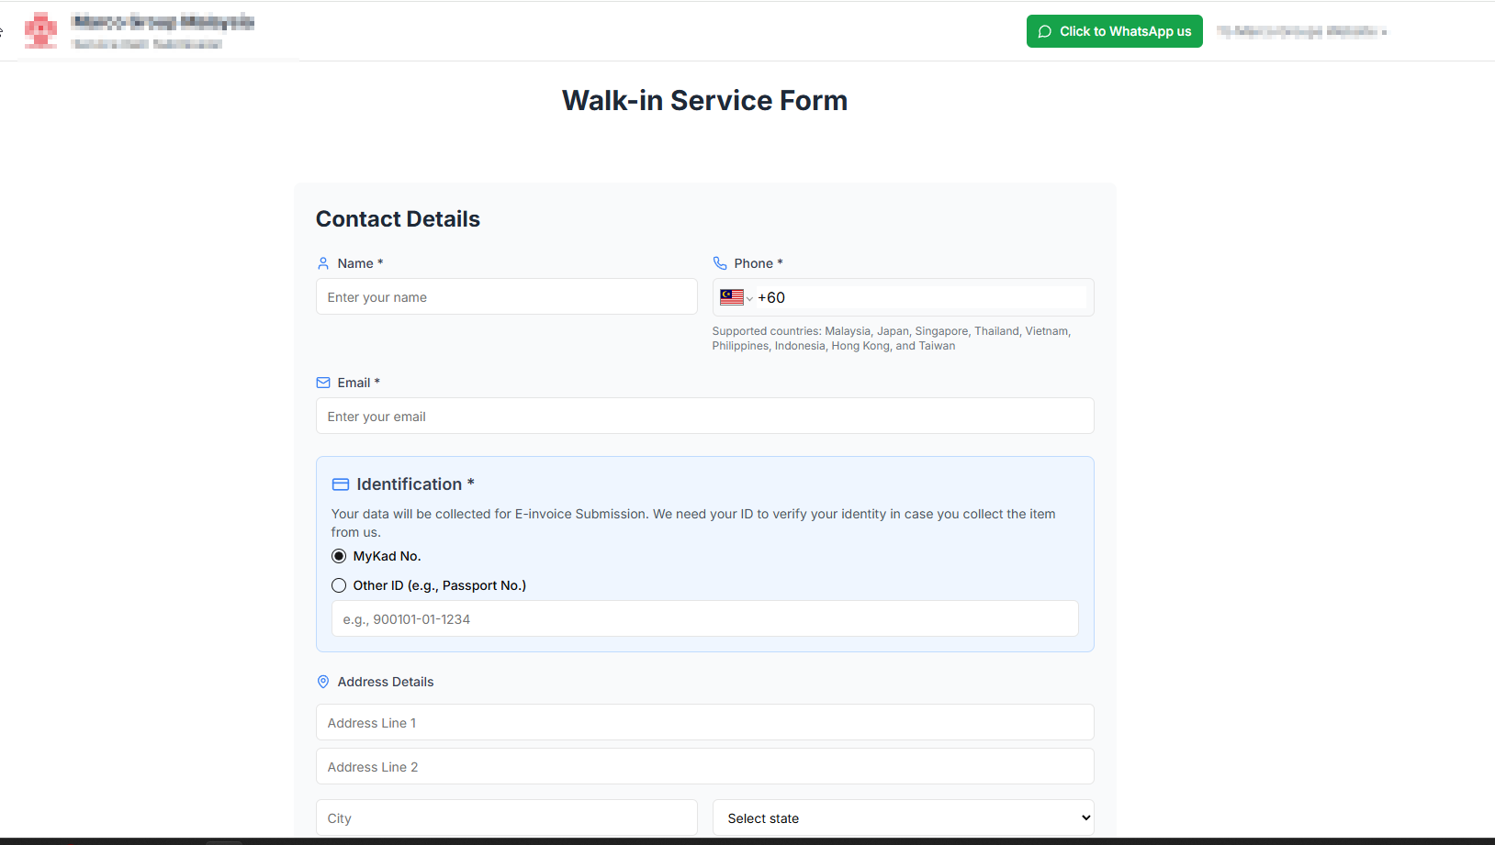Viewport: 1495px width, 845px height.
Task: Select Other ID (e.g., Passport No.) option
Action: click(x=339, y=585)
